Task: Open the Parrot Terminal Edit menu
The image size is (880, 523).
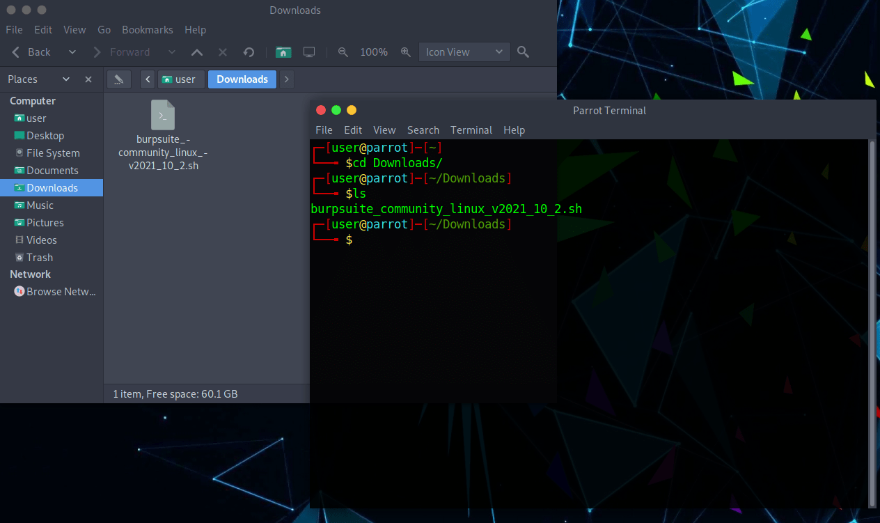Action: (353, 130)
